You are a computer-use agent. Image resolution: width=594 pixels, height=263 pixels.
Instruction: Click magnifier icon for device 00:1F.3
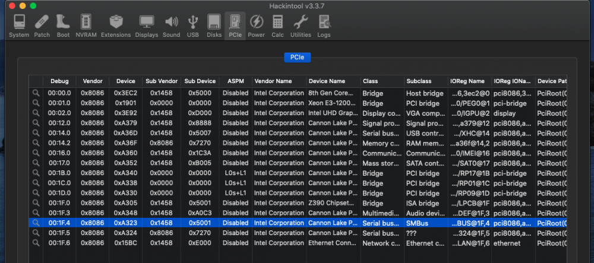[x=36, y=213]
